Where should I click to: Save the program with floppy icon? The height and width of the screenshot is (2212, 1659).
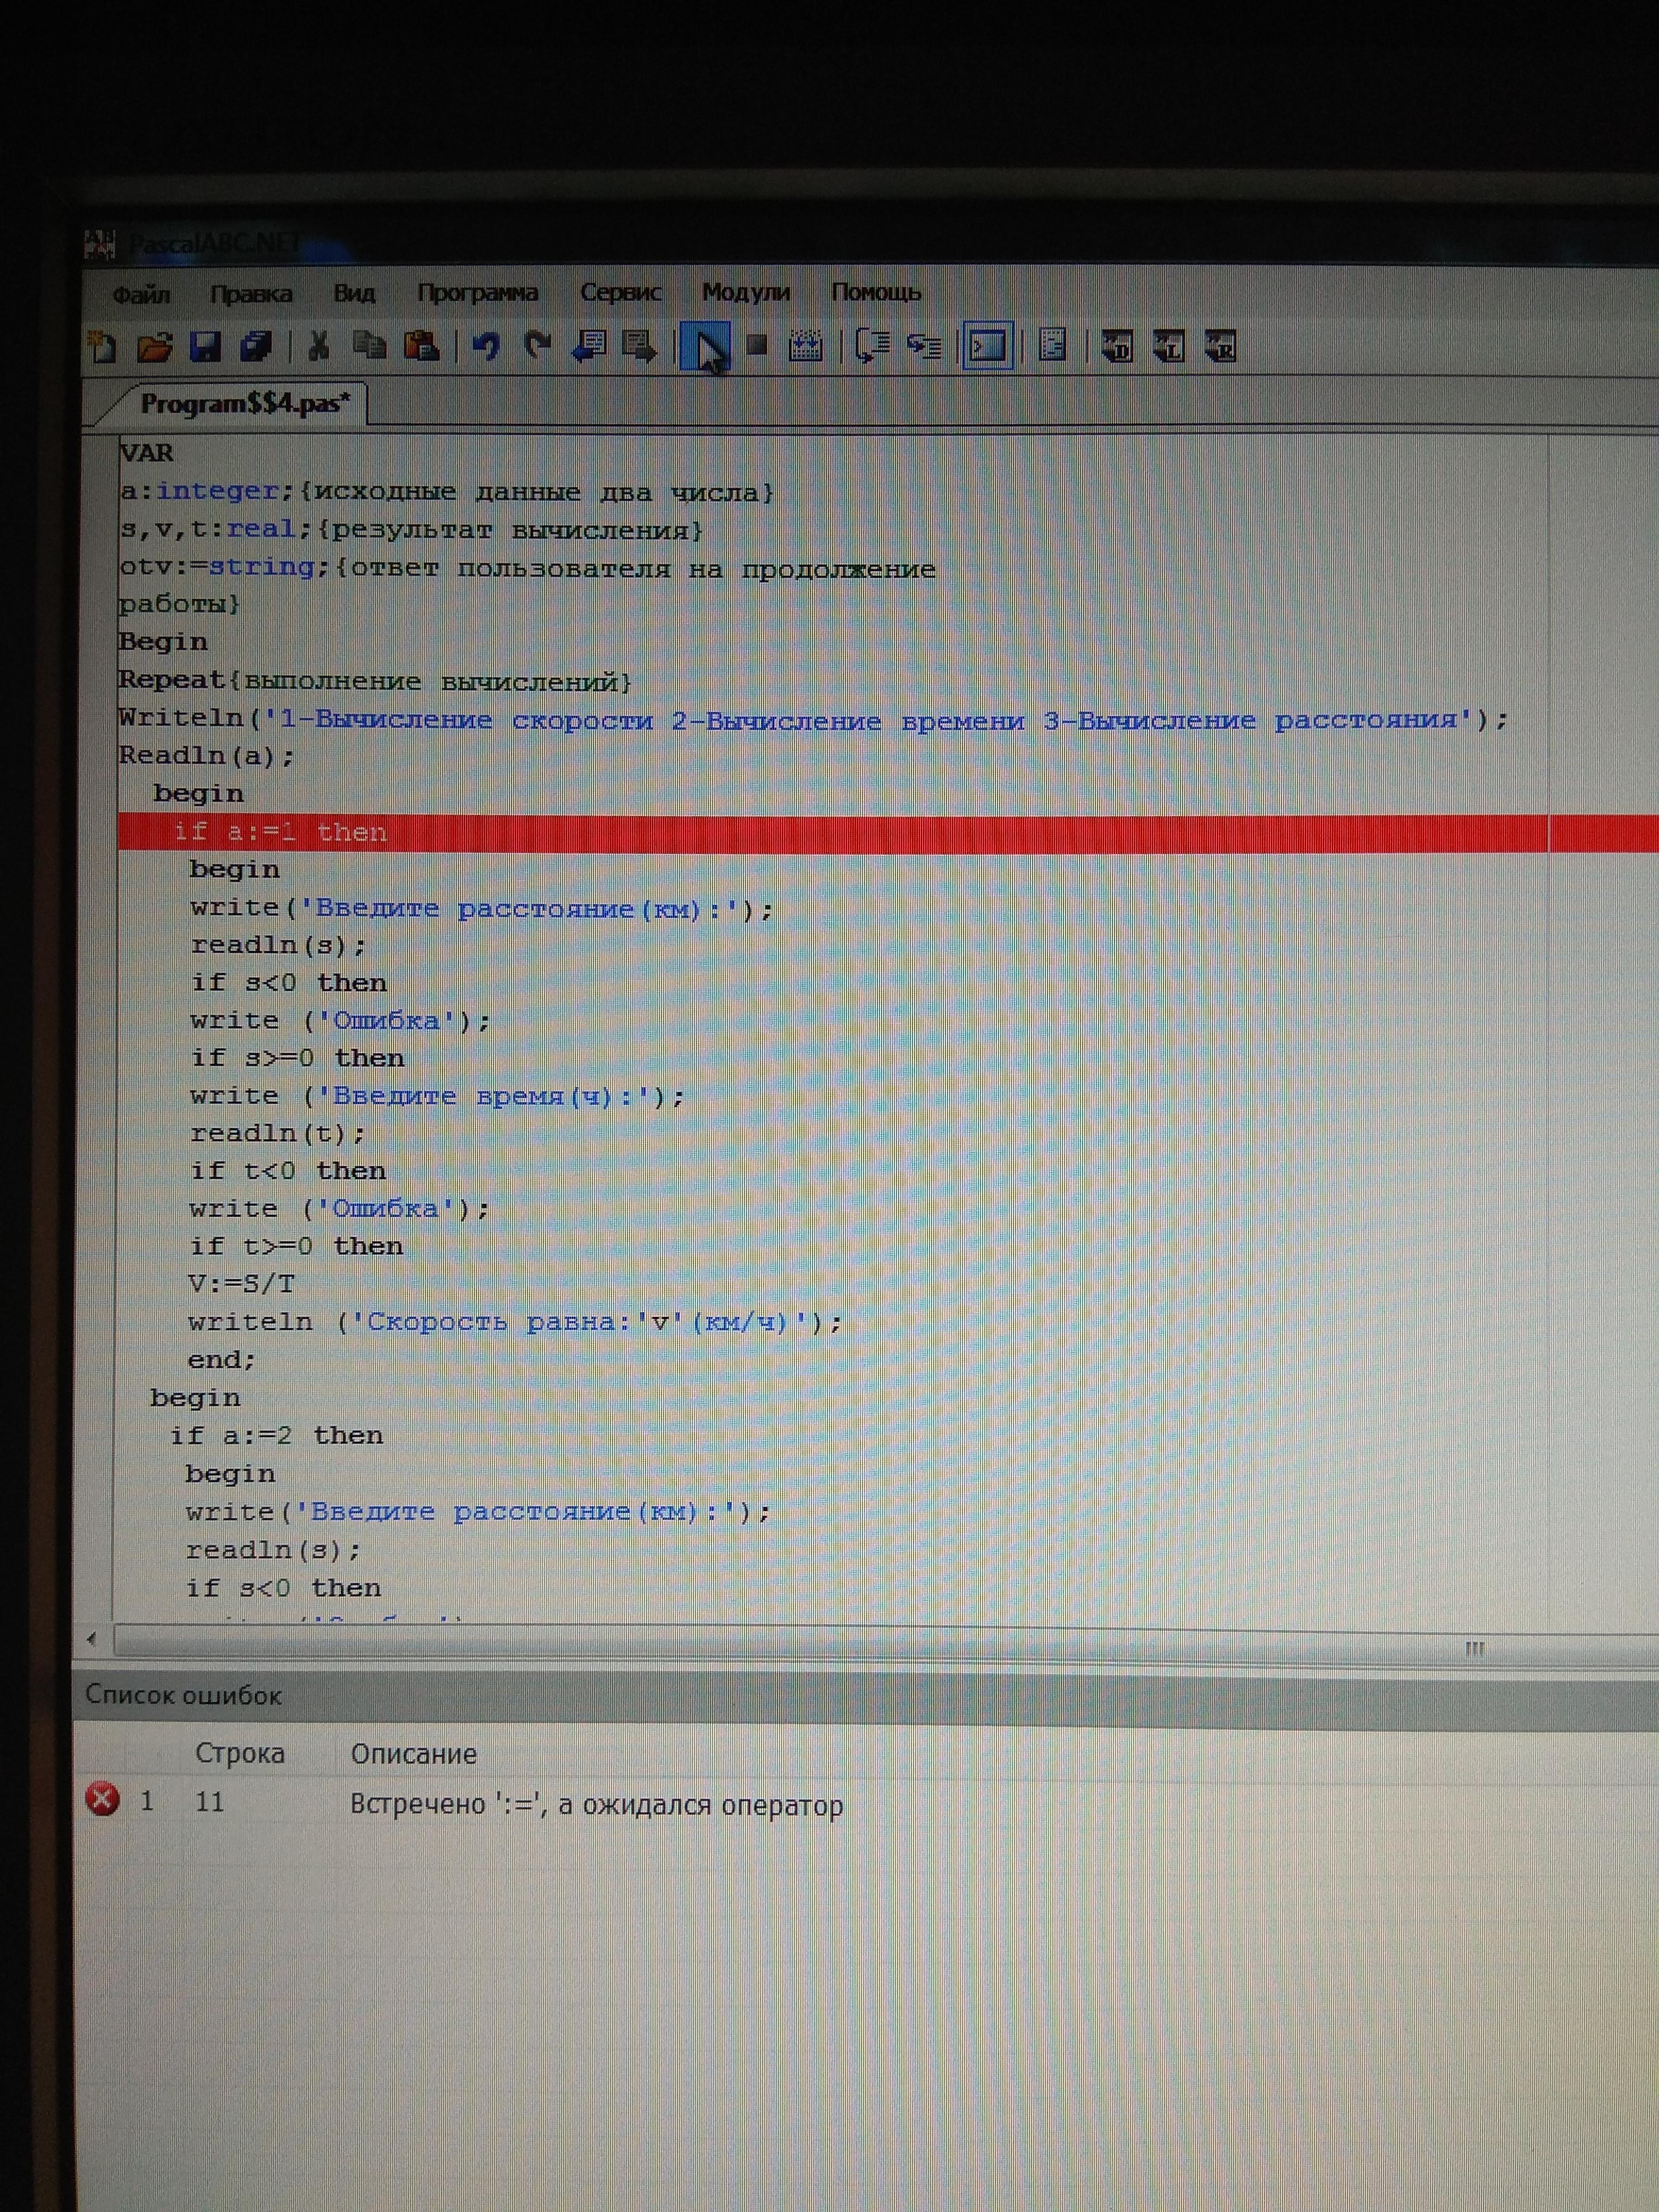coord(205,347)
